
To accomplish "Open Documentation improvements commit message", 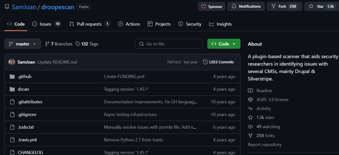I will 151,102.
